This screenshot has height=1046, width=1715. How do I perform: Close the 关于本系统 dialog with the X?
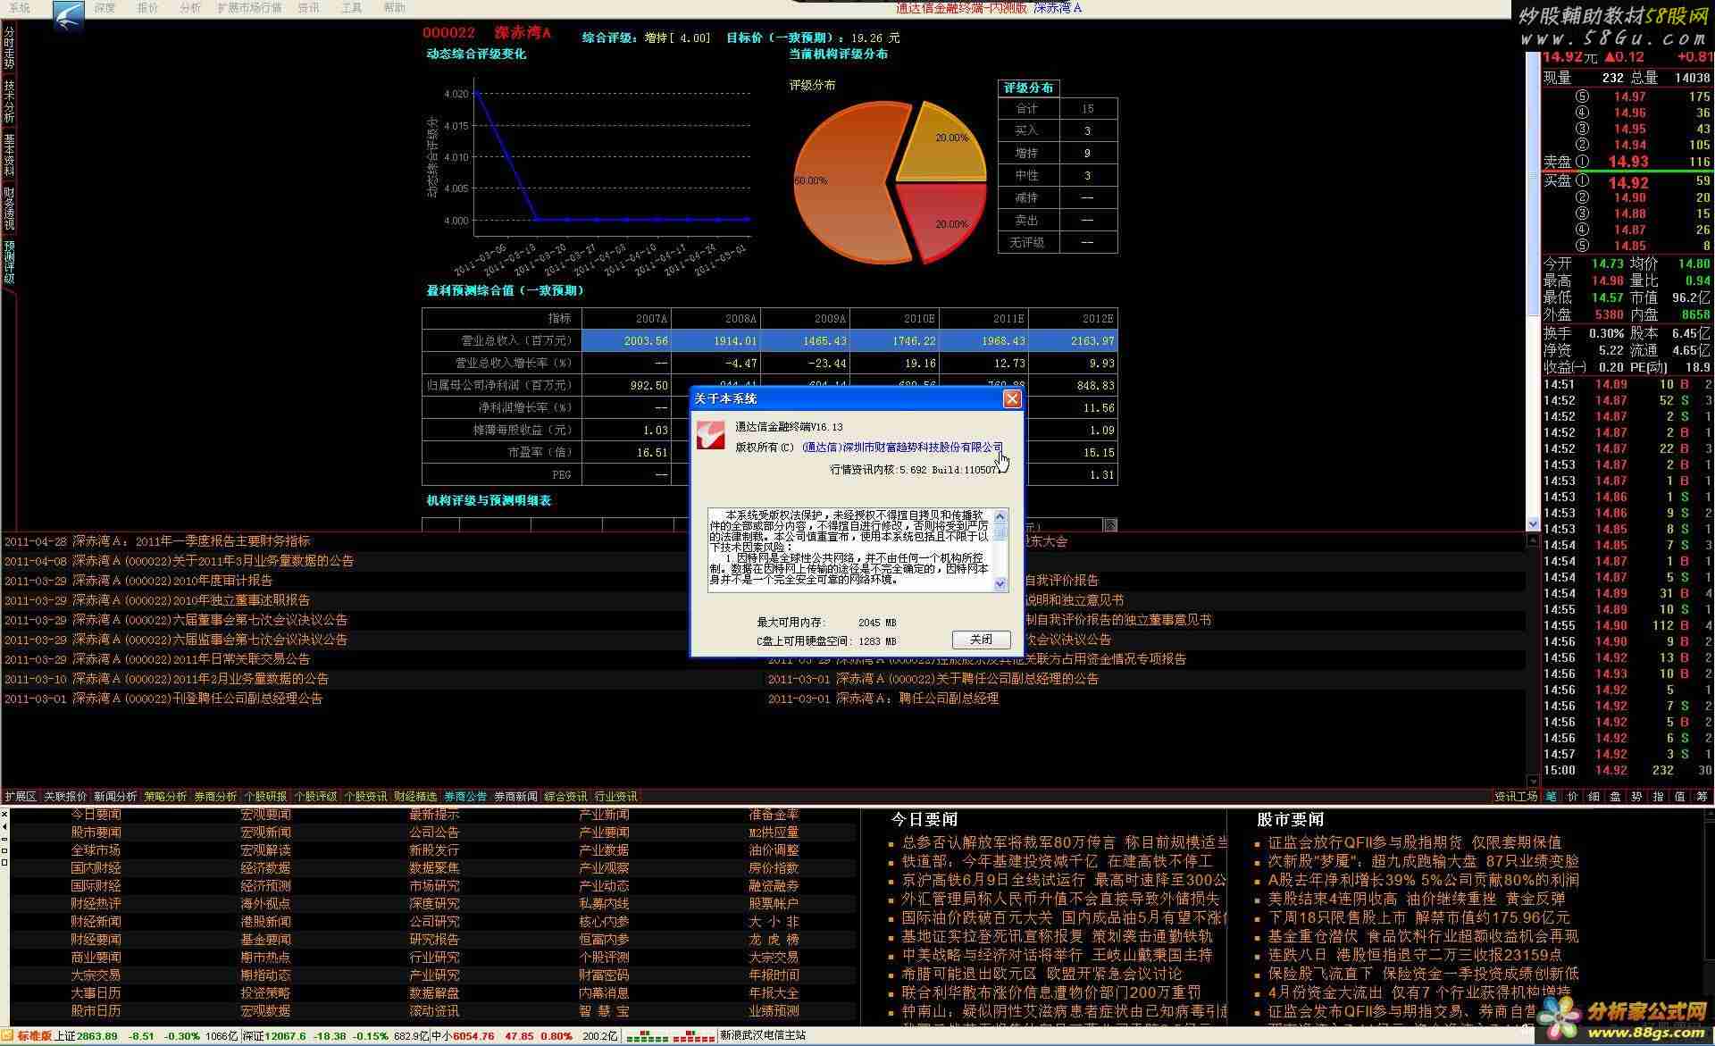tap(1011, 399)
